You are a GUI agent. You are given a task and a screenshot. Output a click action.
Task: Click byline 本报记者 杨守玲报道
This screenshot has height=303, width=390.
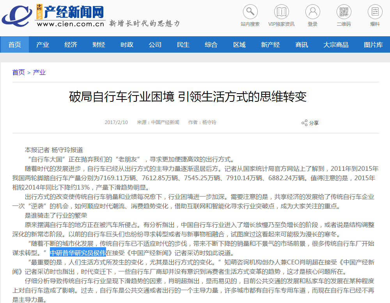tap(54, 150)
